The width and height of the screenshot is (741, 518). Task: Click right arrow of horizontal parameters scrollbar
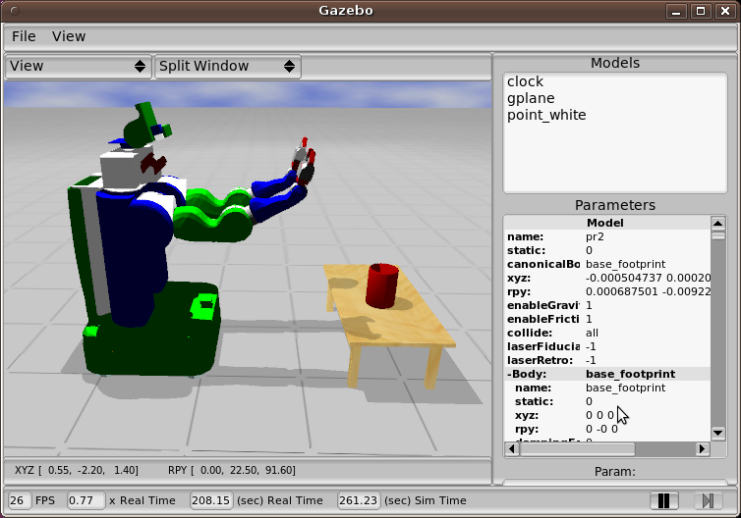pos(702,448)
